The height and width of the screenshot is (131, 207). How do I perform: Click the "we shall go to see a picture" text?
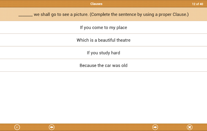[x=61, y=14]
